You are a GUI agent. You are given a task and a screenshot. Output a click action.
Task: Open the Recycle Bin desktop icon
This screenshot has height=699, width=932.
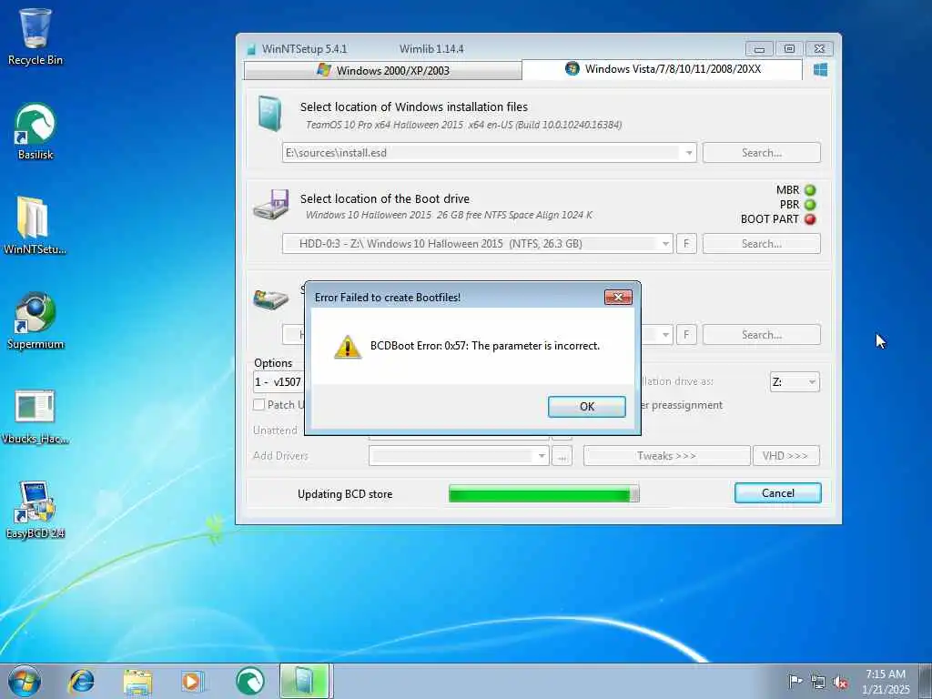click(x=35, y=36)
